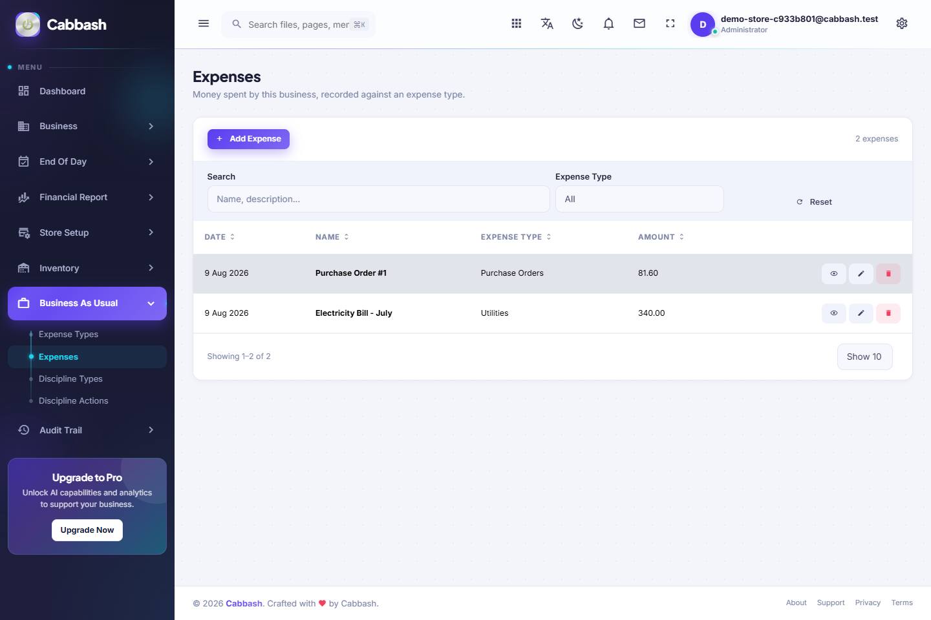Open the Support footer link

[x=831, y=603]
